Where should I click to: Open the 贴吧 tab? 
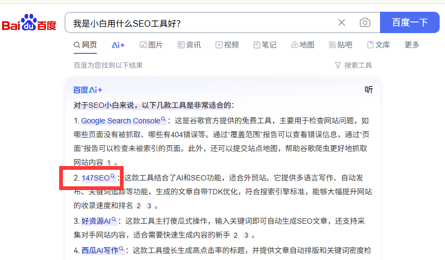[341, 45]
